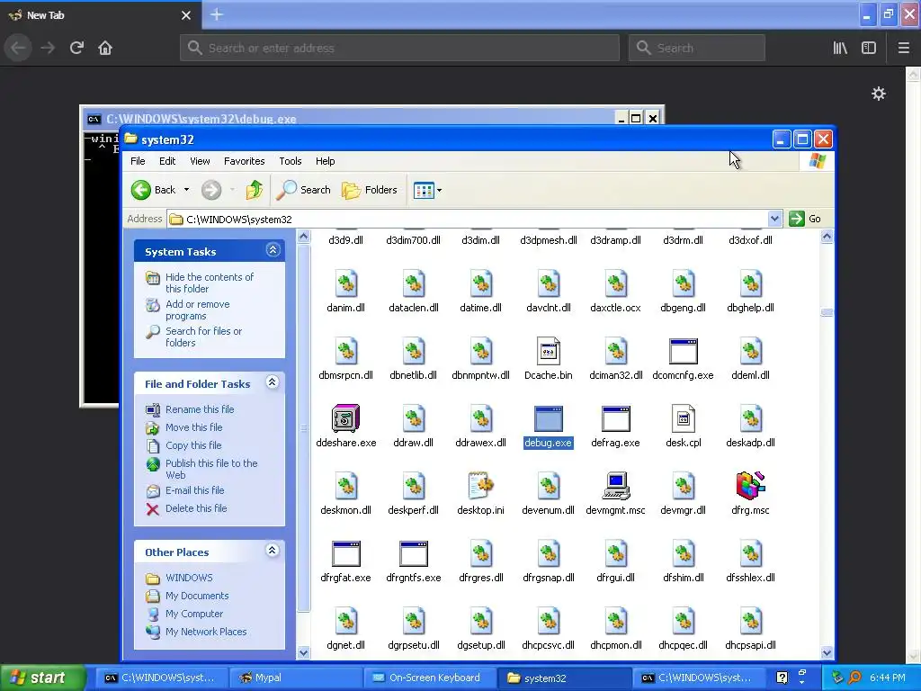Open the Favorites menu
This screenshot has height=691, width=921.
[245, 161]
